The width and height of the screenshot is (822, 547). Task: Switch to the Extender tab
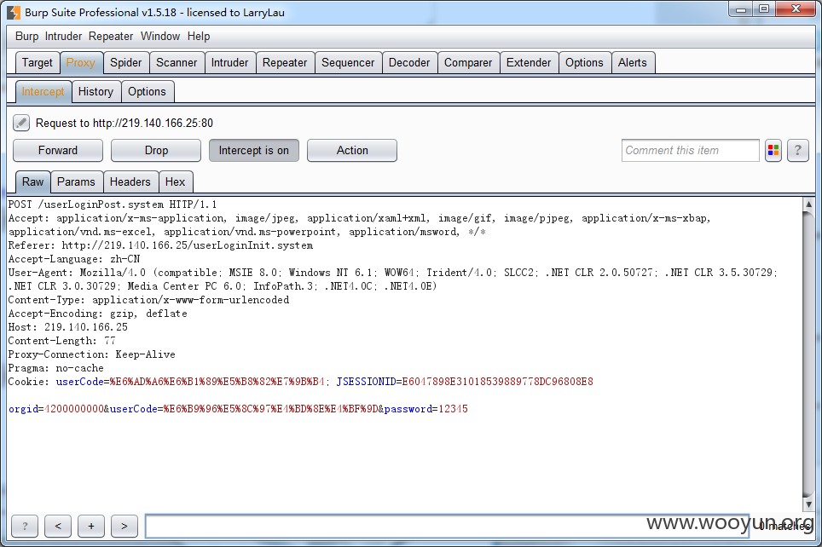coord(529,63)
